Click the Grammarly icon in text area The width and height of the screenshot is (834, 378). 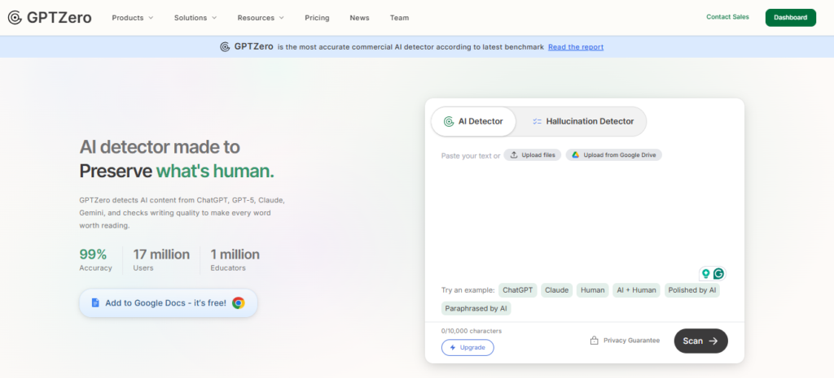[x=718, y=273]
